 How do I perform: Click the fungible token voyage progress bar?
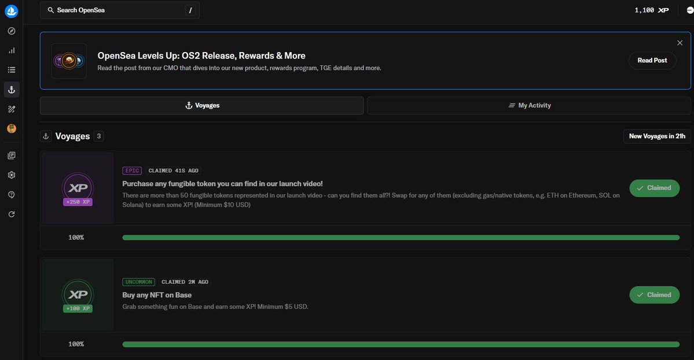(x=401, y=237)
